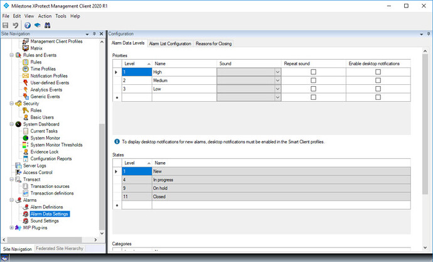Image resolution: width=433 pixels, height=262 pixels.
Task: Click the Matrix tree icon
Action: pyautogui.click(x=25, y=48)
